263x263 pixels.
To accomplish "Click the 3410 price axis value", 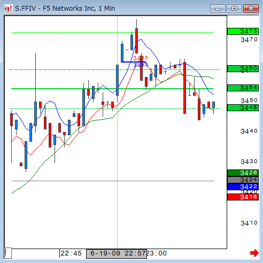I will coord(249,223).
